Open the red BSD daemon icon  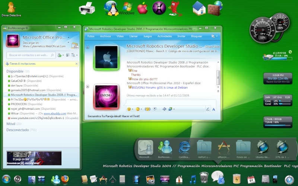[x=175, y=8]
